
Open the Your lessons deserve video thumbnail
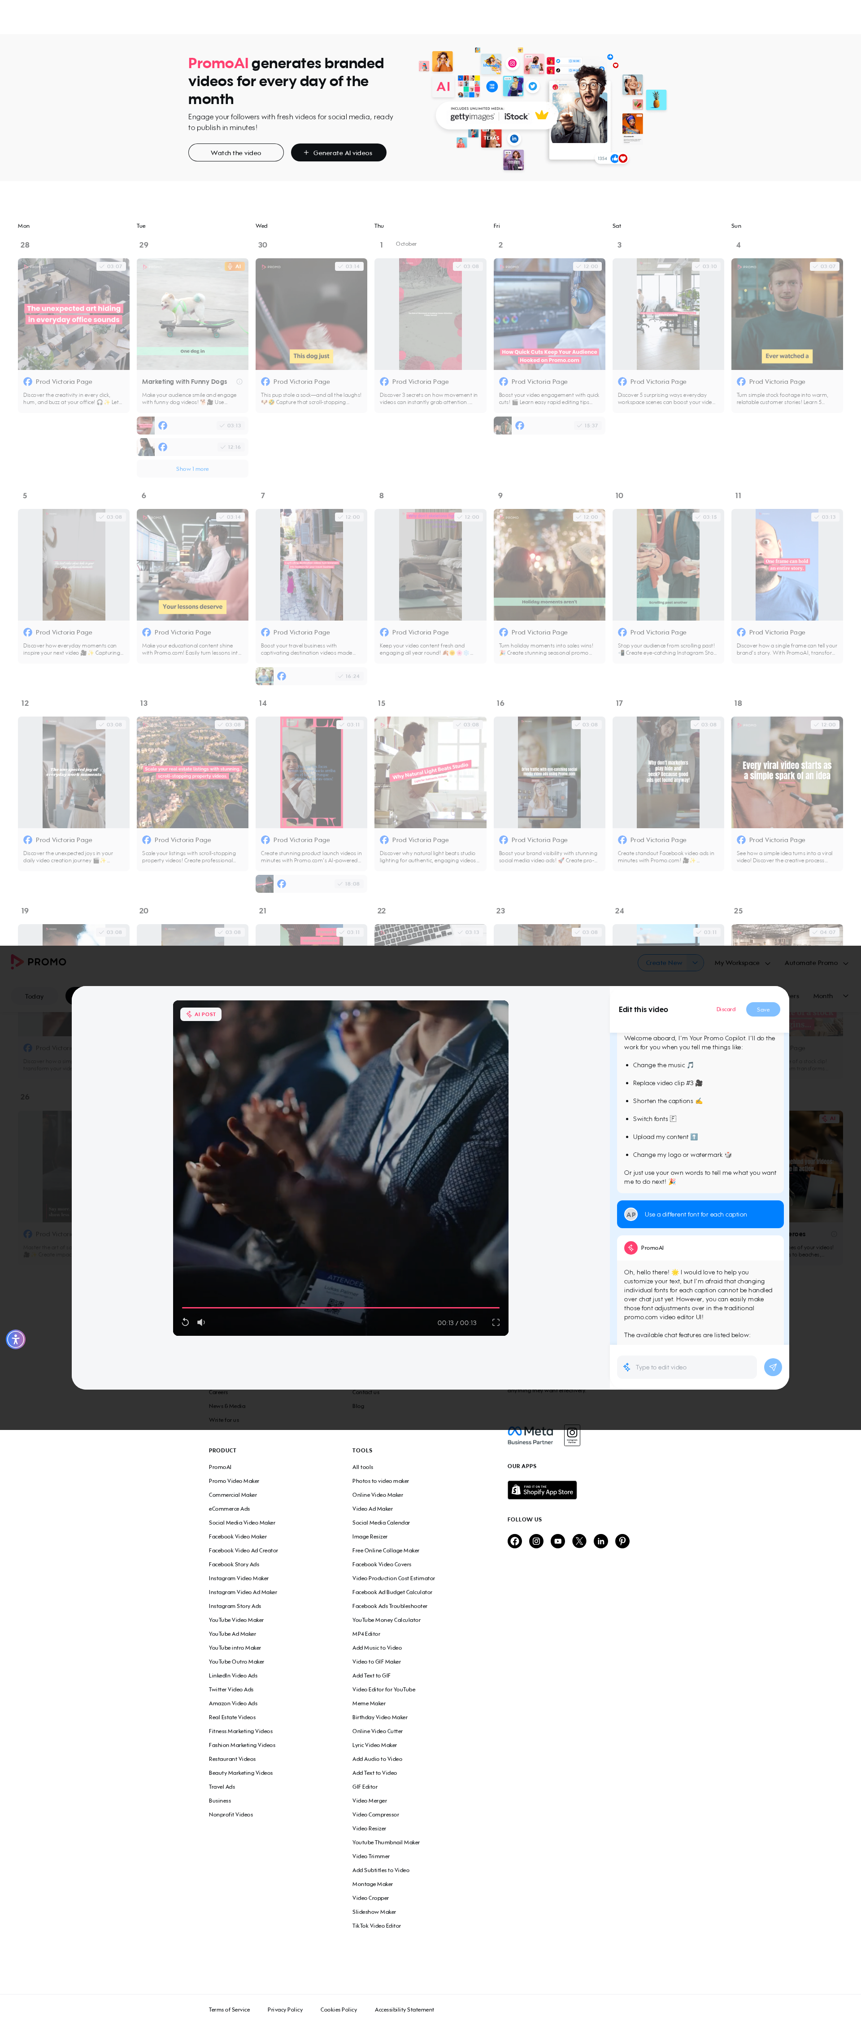click(193, 565)
